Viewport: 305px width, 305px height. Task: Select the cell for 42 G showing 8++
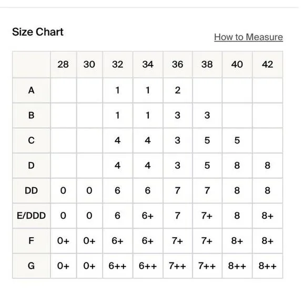click(x=268, y=266)
